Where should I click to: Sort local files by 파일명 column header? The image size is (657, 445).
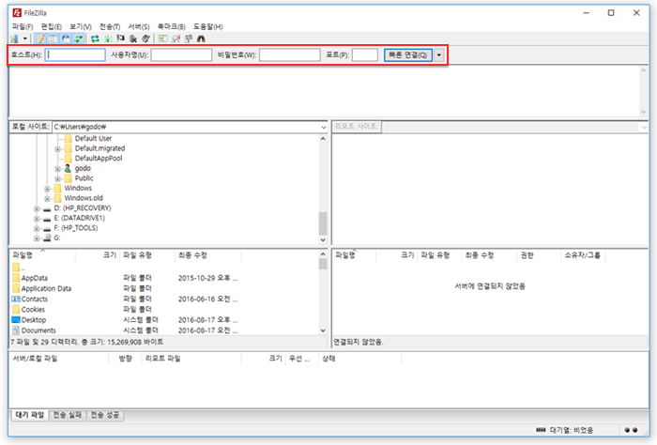(42, 255)
